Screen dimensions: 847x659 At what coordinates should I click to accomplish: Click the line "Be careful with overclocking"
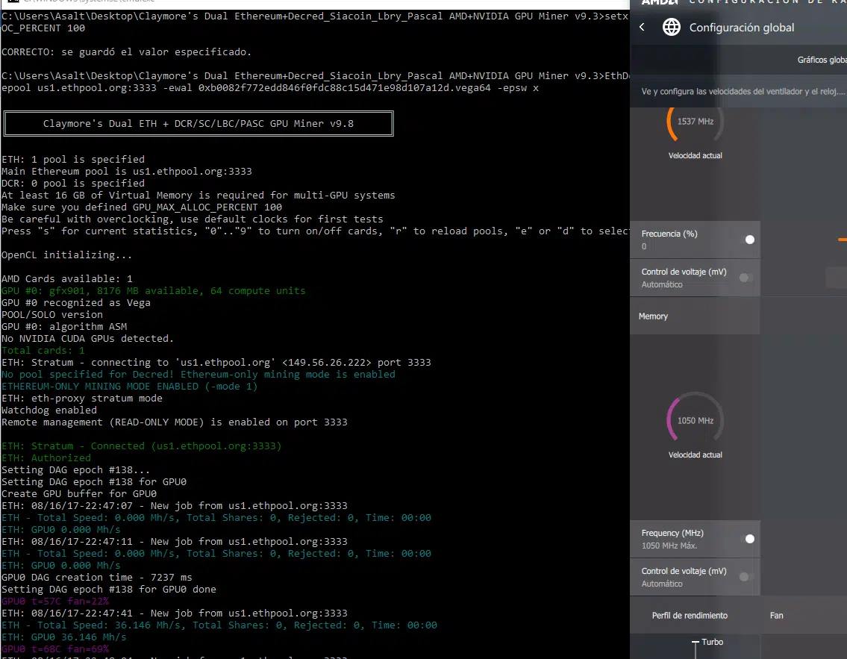click(x=193, y=219)
